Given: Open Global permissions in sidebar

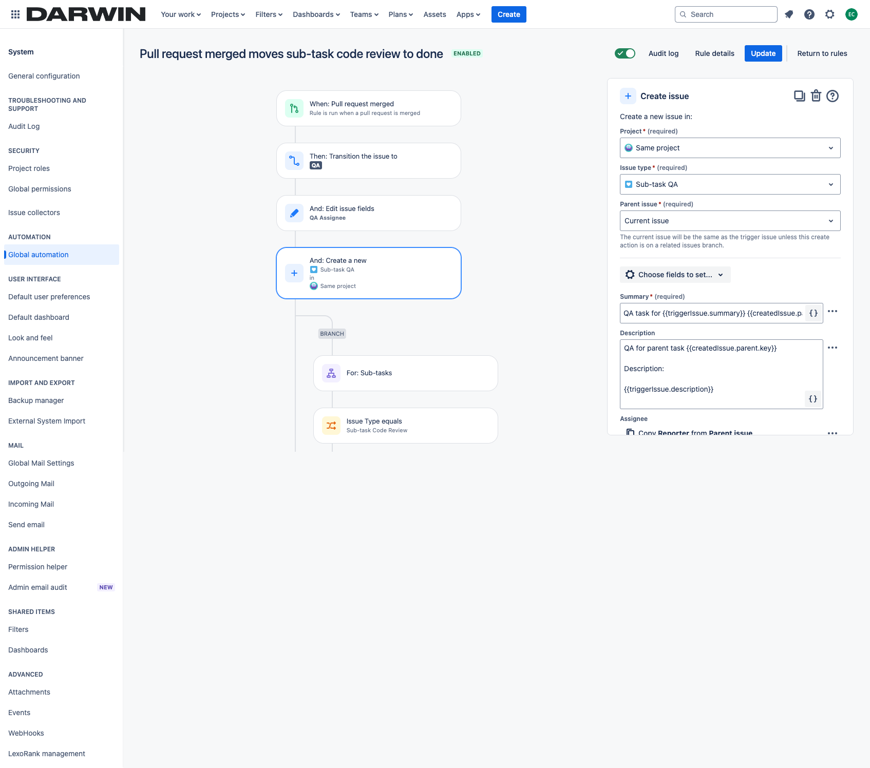Looking at the screenshot, I should point(40,189).
